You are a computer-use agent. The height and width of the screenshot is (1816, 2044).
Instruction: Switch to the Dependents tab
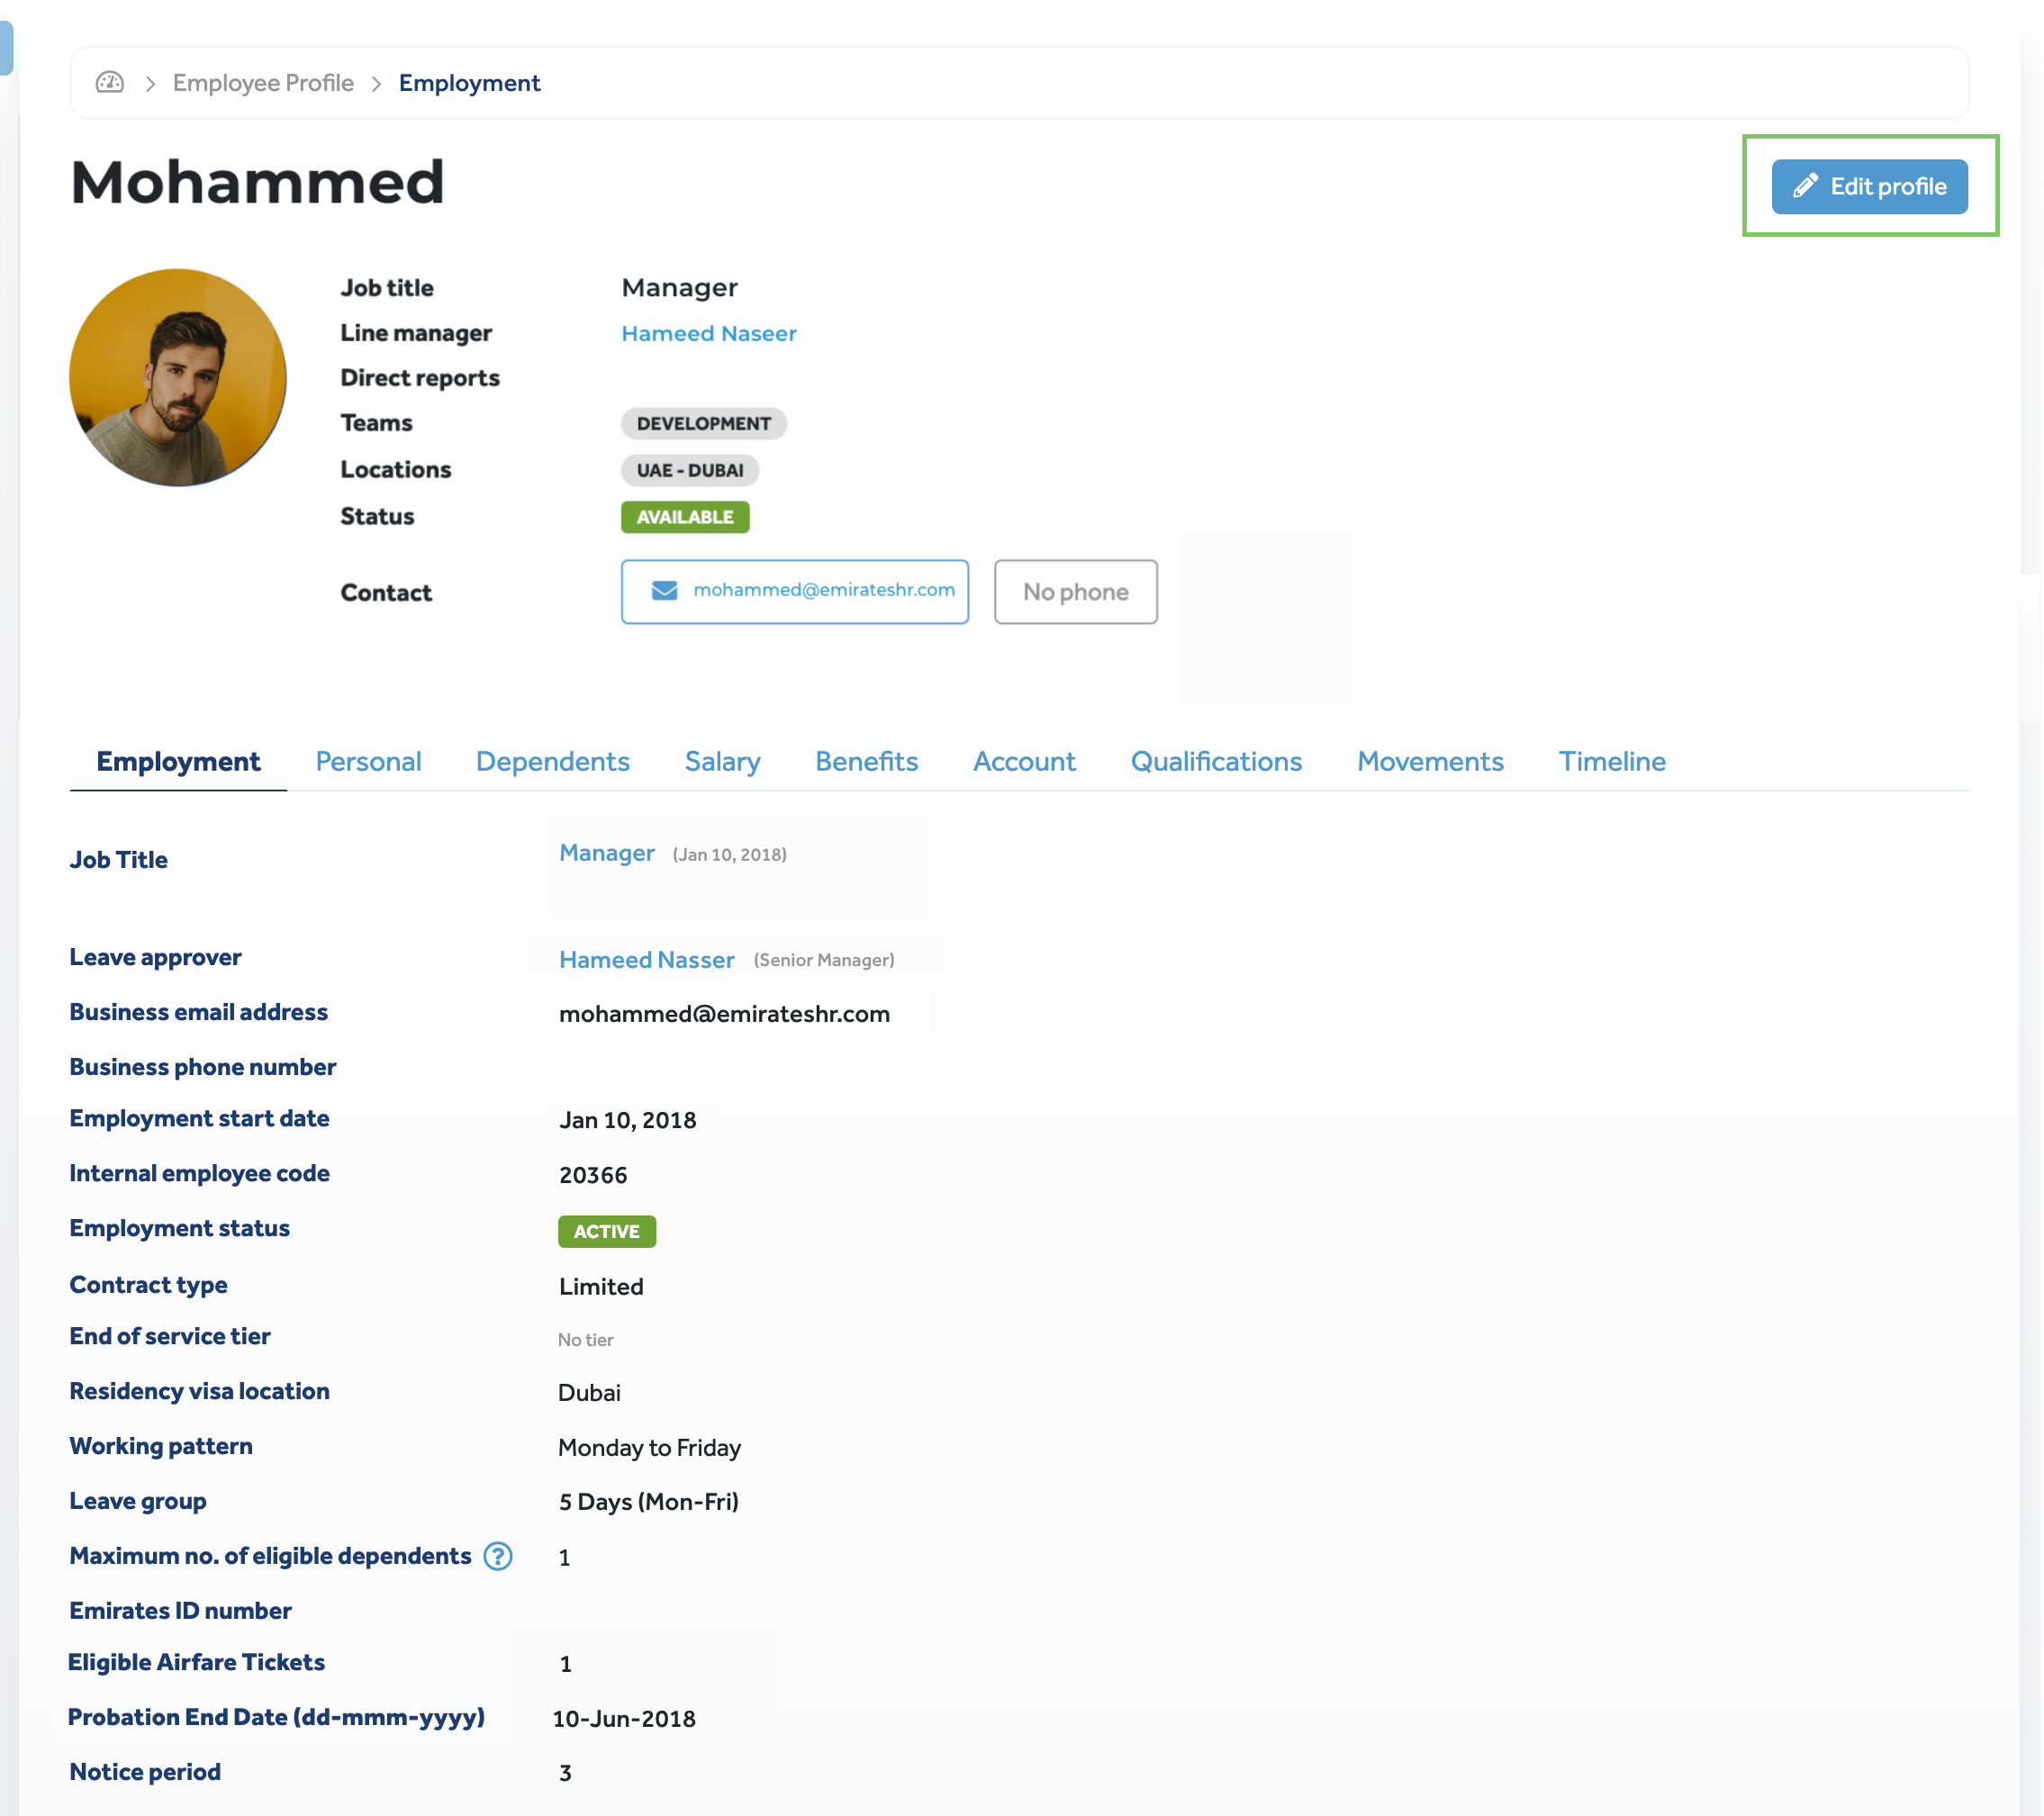[x=552, y=762]
